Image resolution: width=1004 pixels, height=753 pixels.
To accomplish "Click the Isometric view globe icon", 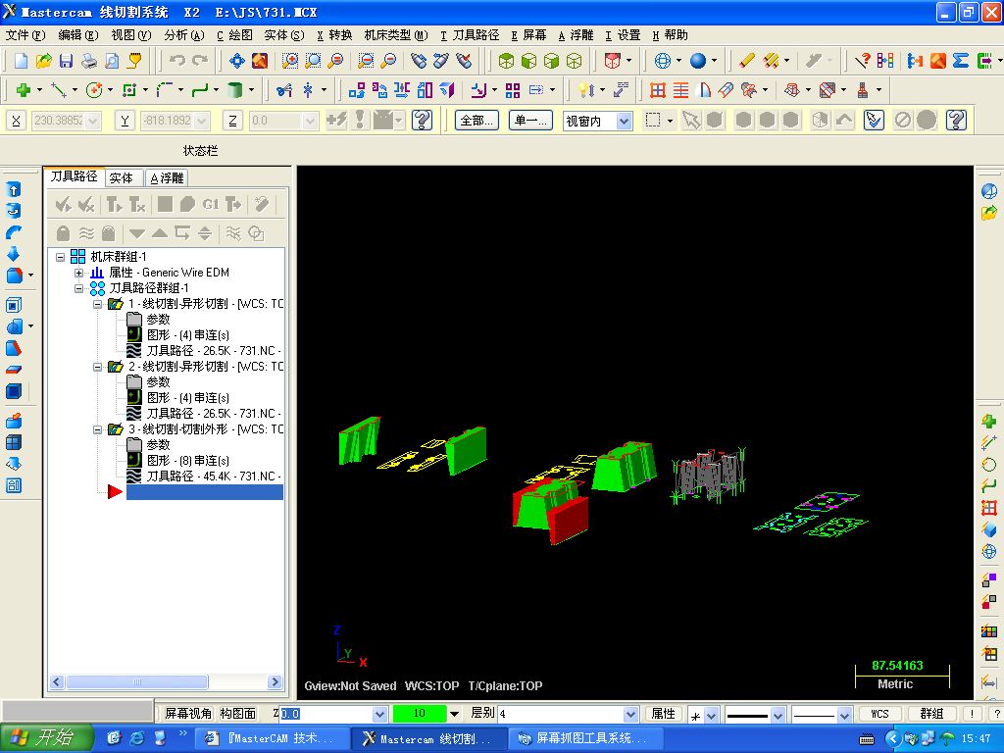I will tap(663, 61).
